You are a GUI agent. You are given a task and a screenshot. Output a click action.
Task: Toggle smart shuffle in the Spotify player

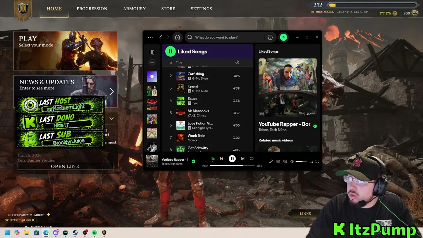[x=213, y=159]
